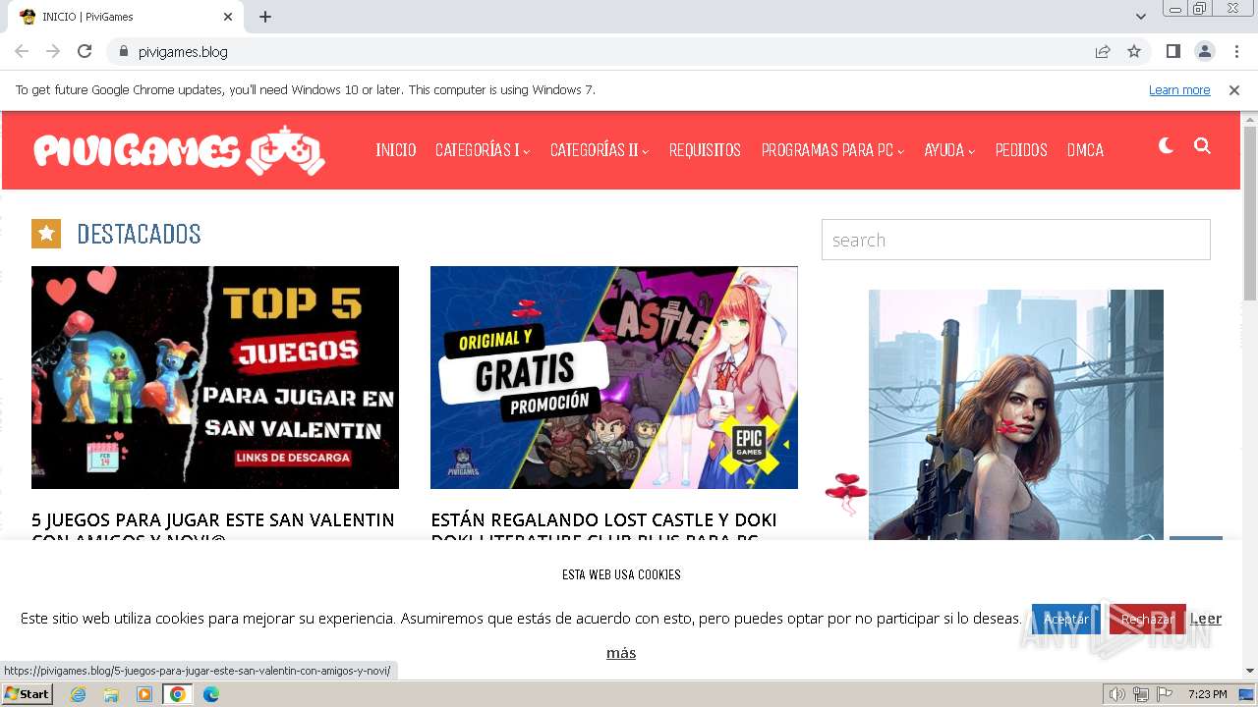
Task: Close the INICIO | PiviGames tab
Action: click(228, 17)
